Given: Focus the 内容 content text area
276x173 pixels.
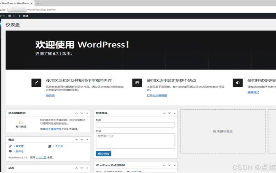Looking at the screenshot, I should 135,141.
